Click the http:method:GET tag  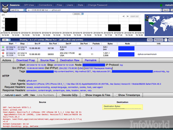pyautogui.click(x=83, y=72)
